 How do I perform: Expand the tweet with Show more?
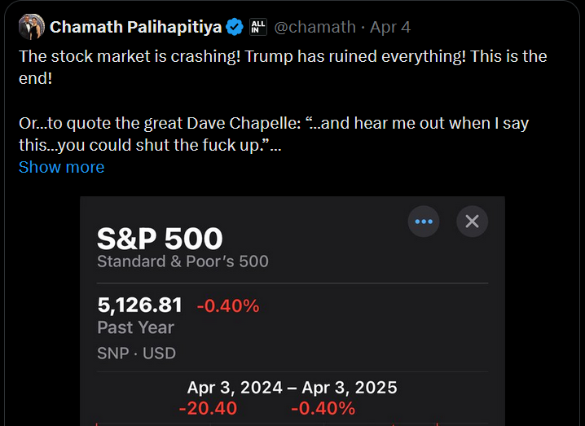61,167
